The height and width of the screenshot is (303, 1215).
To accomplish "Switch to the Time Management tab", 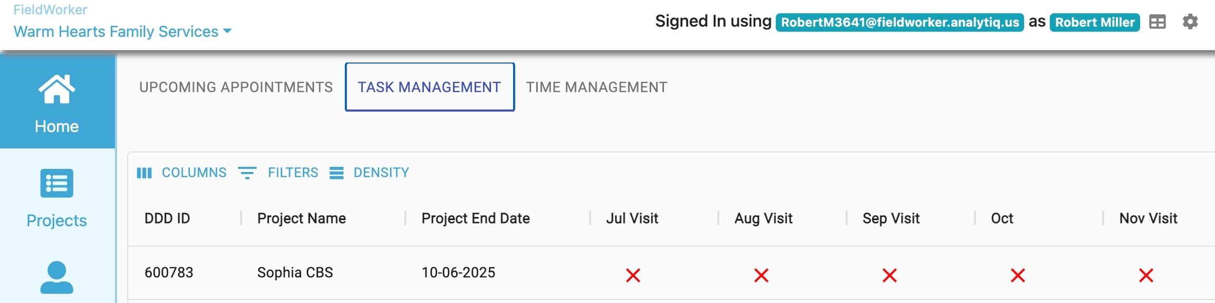I will [596, 87].
